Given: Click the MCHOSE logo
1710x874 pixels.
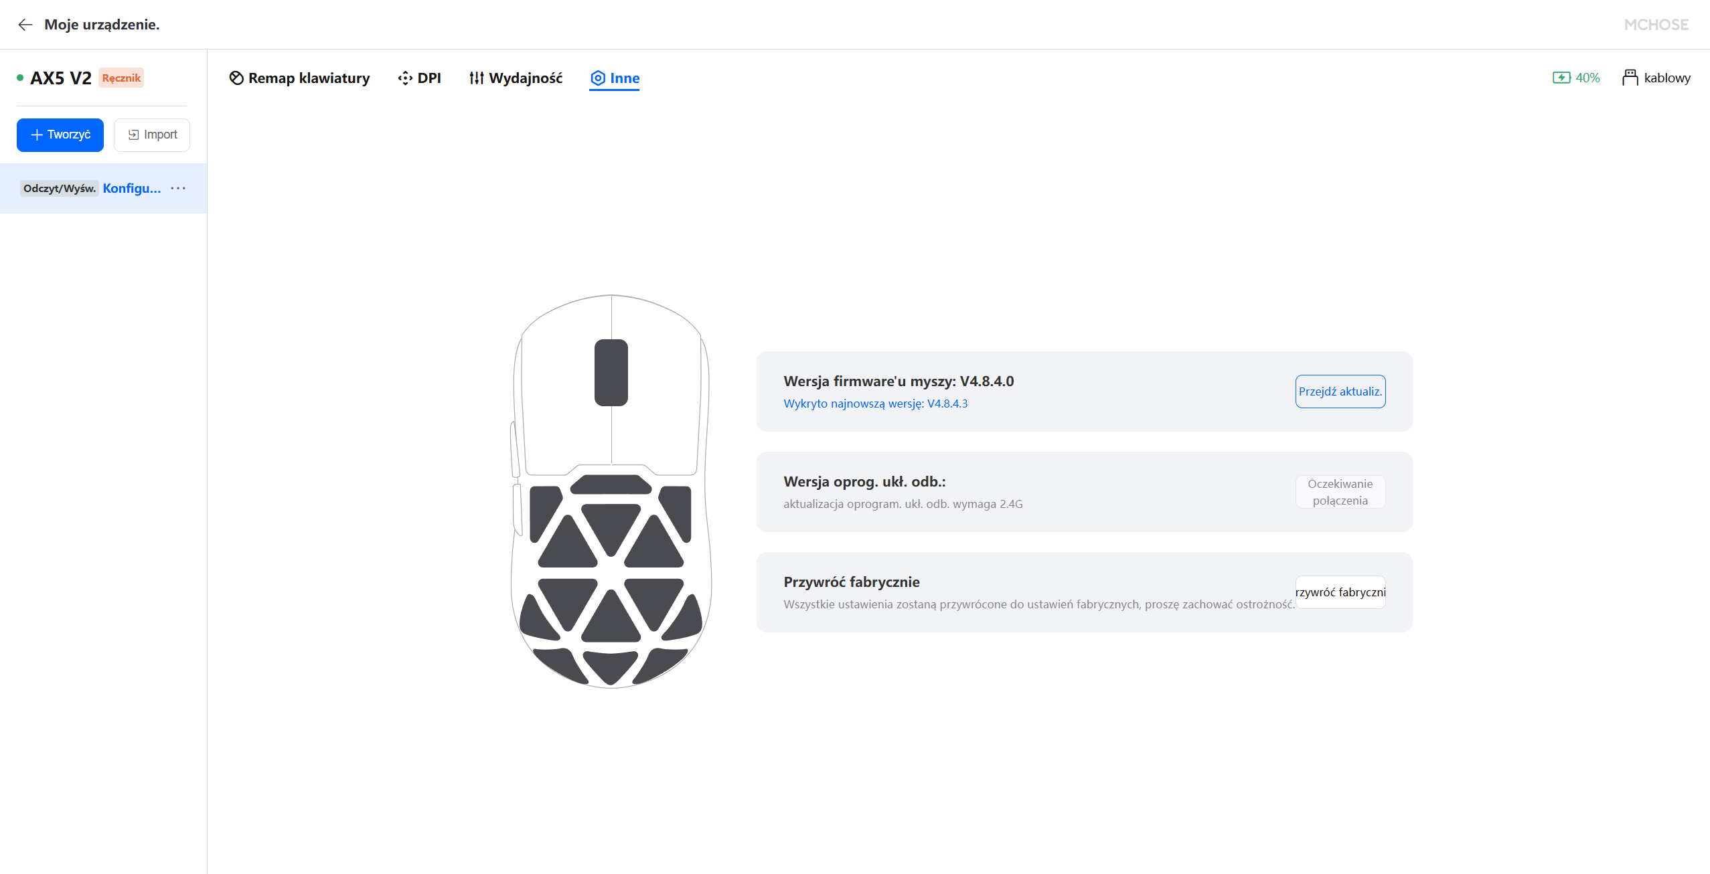Looking at the screenshot, I should click(1656, 25).
